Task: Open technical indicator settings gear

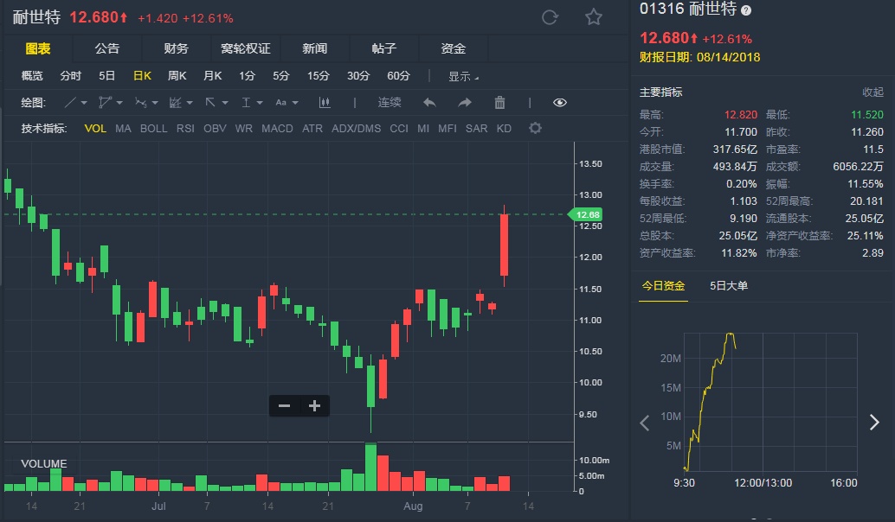Action: (535, 129)
